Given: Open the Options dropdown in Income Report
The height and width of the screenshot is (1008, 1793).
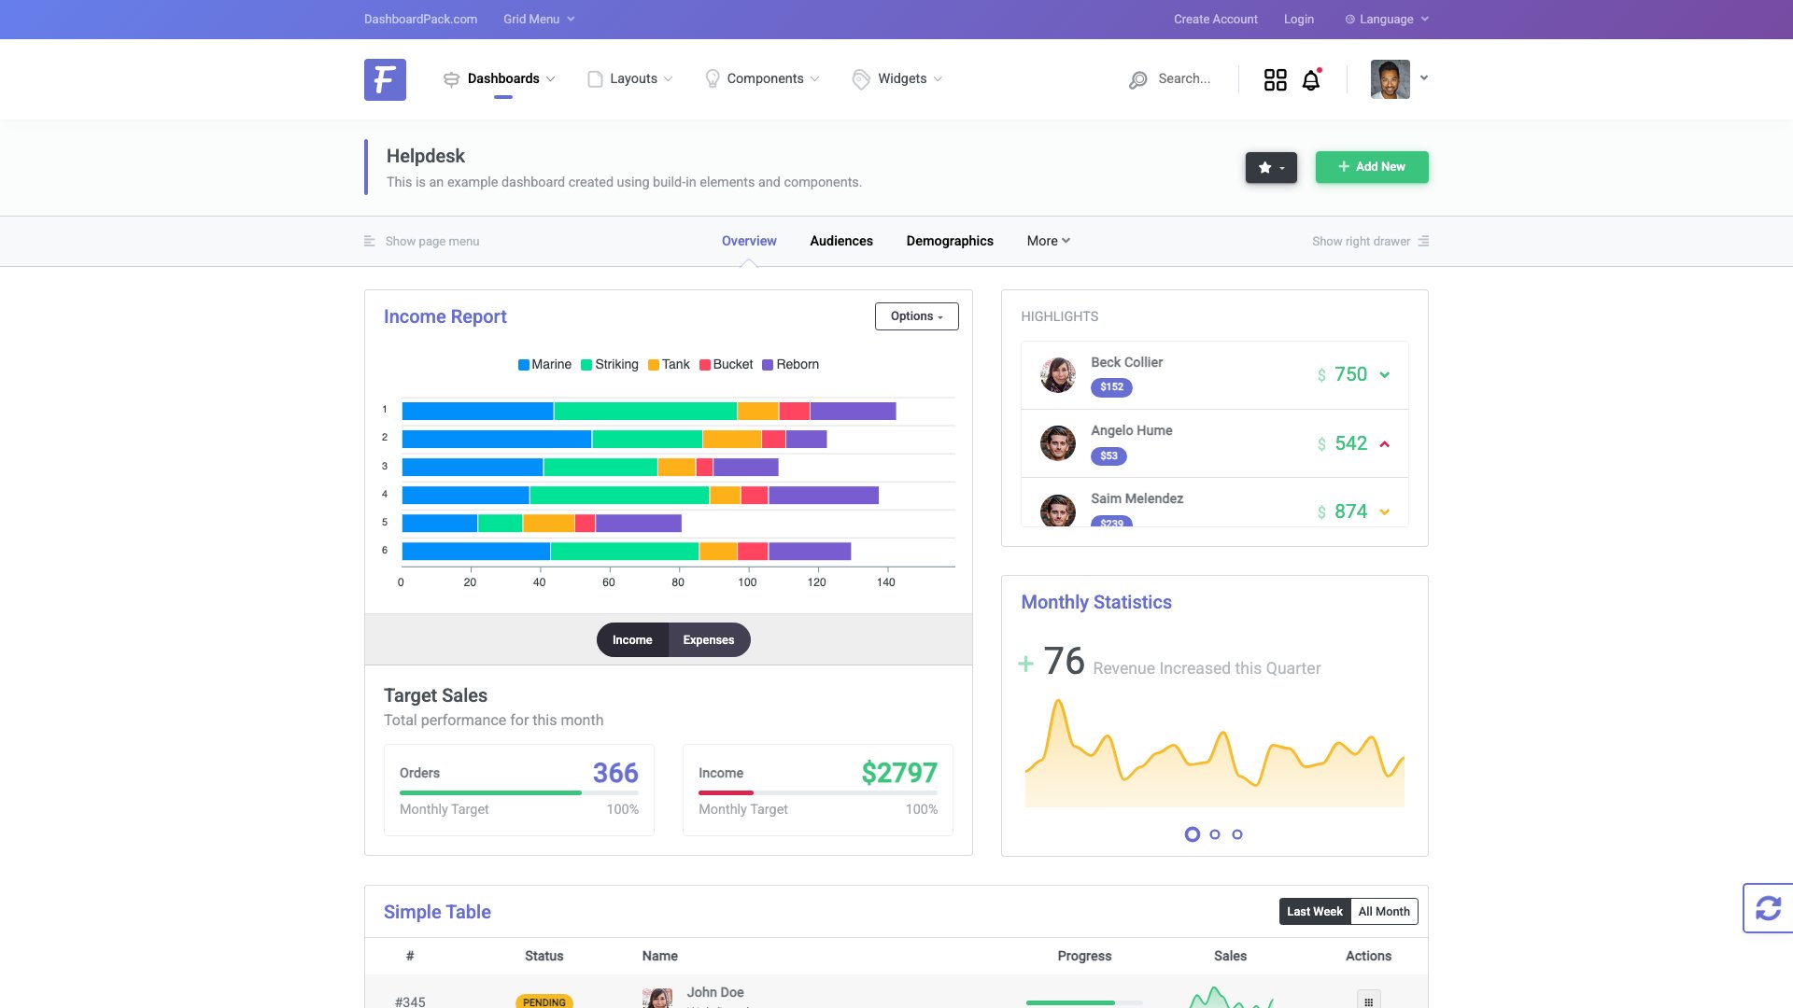Looking at the screenshot, I should click(x=915, y=315).
